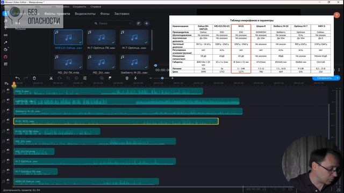Toggle eye on Stelberry M-20 track
The width and height of the screenshot is (344, 193).
tap(8, 110)
